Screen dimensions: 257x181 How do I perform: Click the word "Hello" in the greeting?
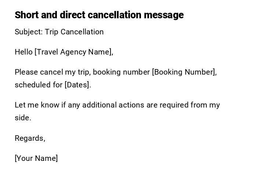click(x=23, y=52)
